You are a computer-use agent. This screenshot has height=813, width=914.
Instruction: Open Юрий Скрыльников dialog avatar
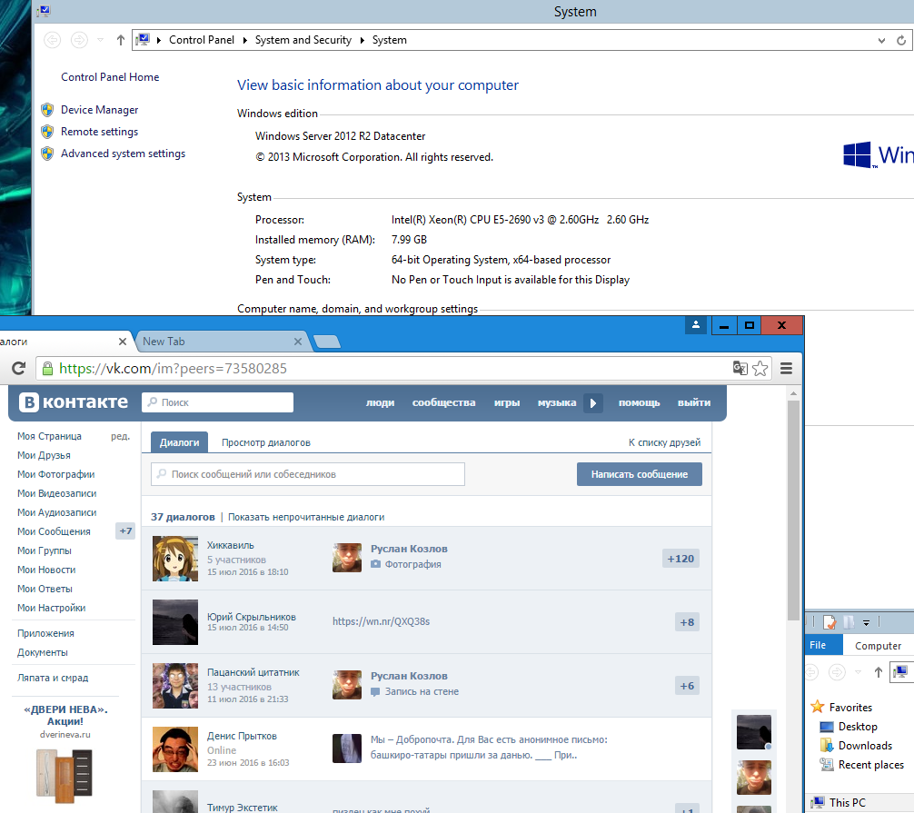(175, 622)
